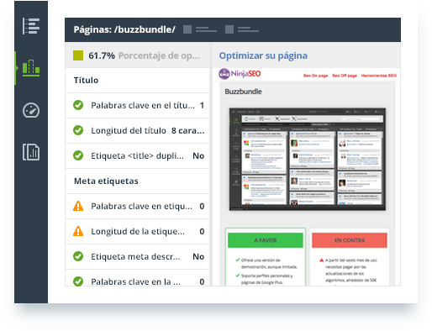Click the red EN CONTRA header
The height and width of the screenshot is (331, 432).
[350, 240]
